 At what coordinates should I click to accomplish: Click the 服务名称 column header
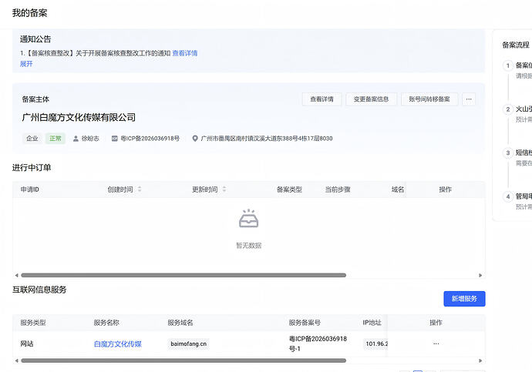click(106, 323)
